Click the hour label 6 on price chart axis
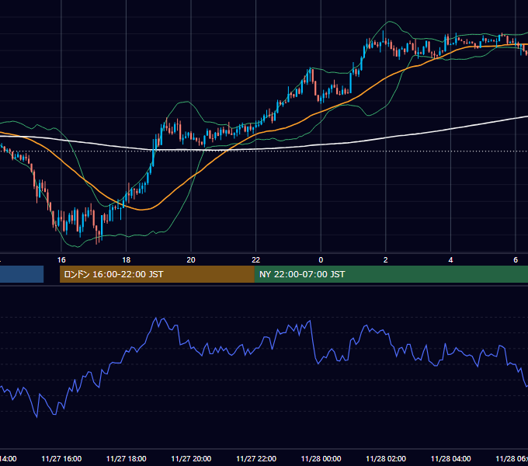 pyautogui.click(x=516, y=260)
